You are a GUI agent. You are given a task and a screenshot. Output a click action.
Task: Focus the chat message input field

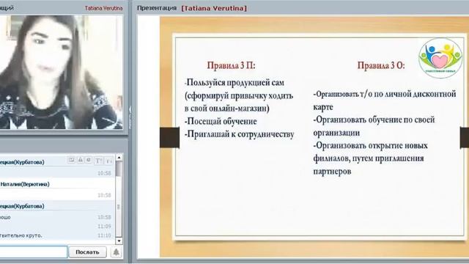coord(33,252)
